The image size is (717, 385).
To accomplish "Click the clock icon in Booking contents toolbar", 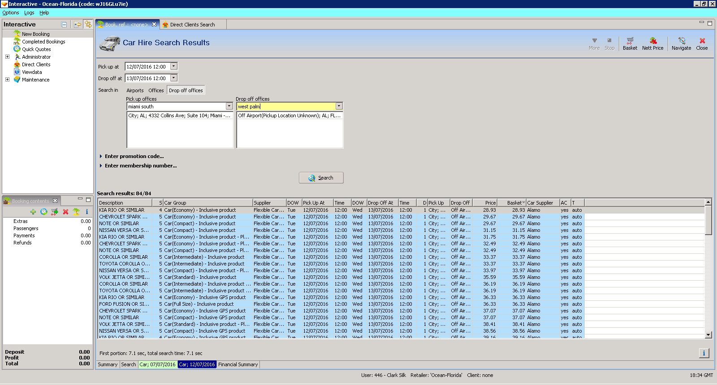I will point(44,212).
